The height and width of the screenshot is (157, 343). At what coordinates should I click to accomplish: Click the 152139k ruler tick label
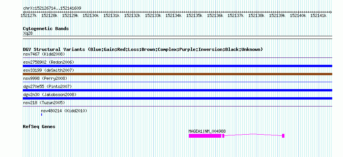277,15
